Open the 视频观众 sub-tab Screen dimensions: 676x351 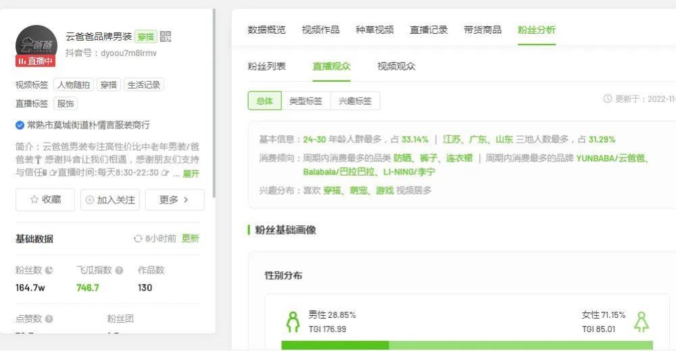tap(396, 66)
